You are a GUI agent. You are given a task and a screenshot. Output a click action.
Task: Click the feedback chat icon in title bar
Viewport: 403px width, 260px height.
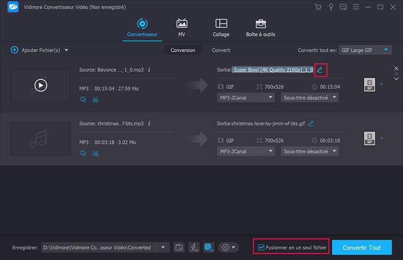click(343, 7)
